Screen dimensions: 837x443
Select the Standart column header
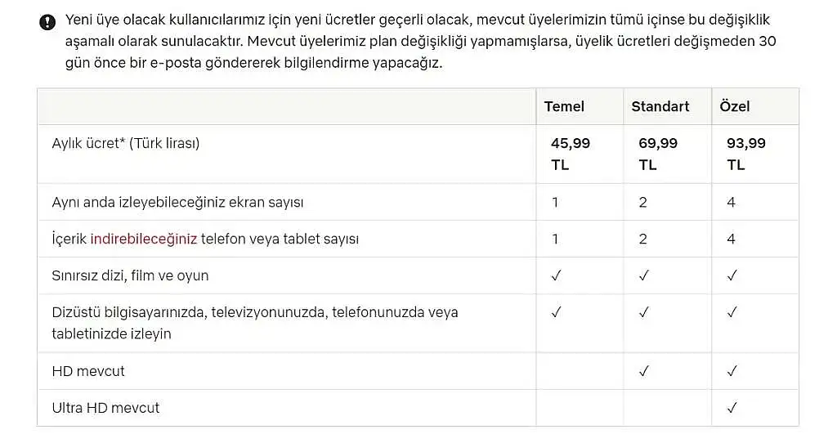[x=660, y=106]
